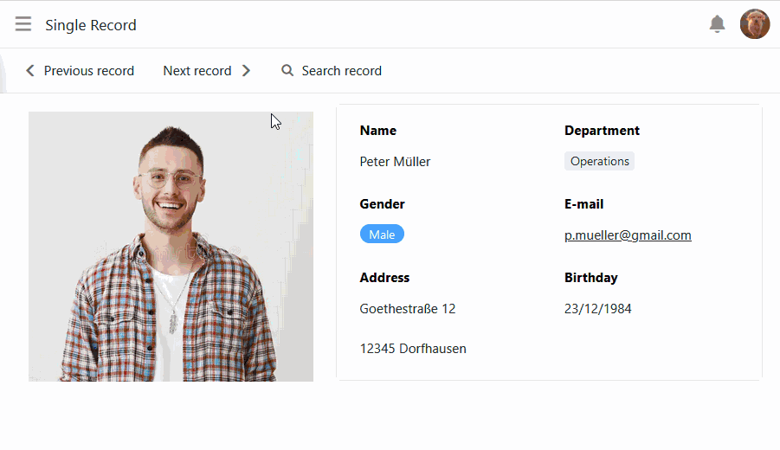Viewport: 780px width, 450px height.
Task: Click the address line Goethestraße 12
Action: pyautogui.click(x=407, y=309)
